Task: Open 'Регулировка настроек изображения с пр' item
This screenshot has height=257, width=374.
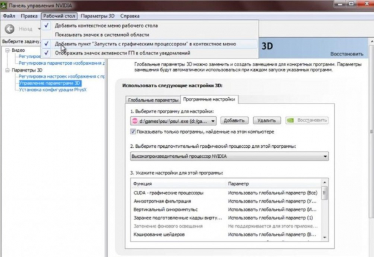Action: pyautogui.click(x=62, y=76)
